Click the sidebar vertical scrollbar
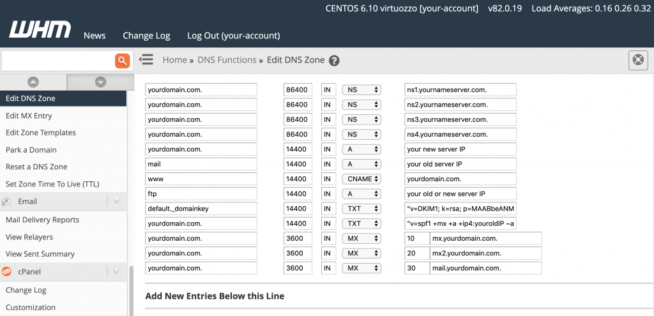 [x=131, y=291]
